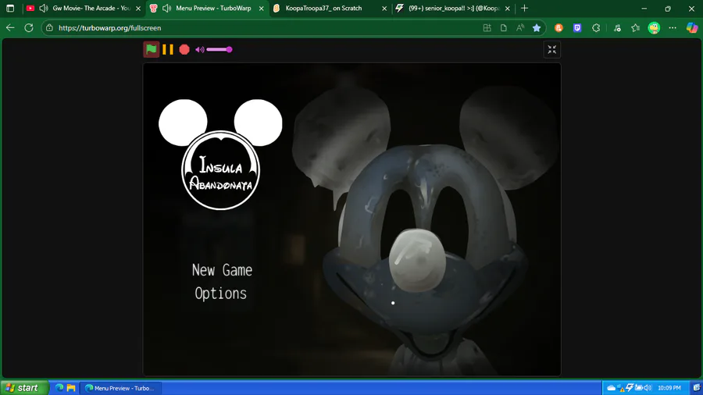The image size is (703, 395).
Task: Check the battery icon in system tray
Action: coord(639,388)
